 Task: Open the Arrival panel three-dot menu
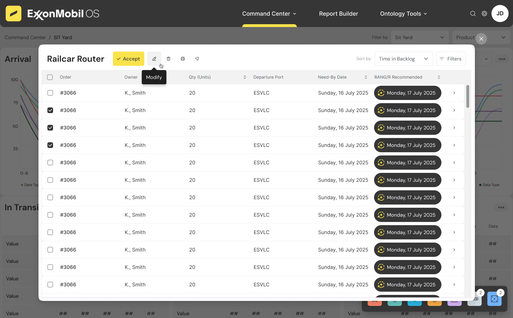click(x=502, y=59)
